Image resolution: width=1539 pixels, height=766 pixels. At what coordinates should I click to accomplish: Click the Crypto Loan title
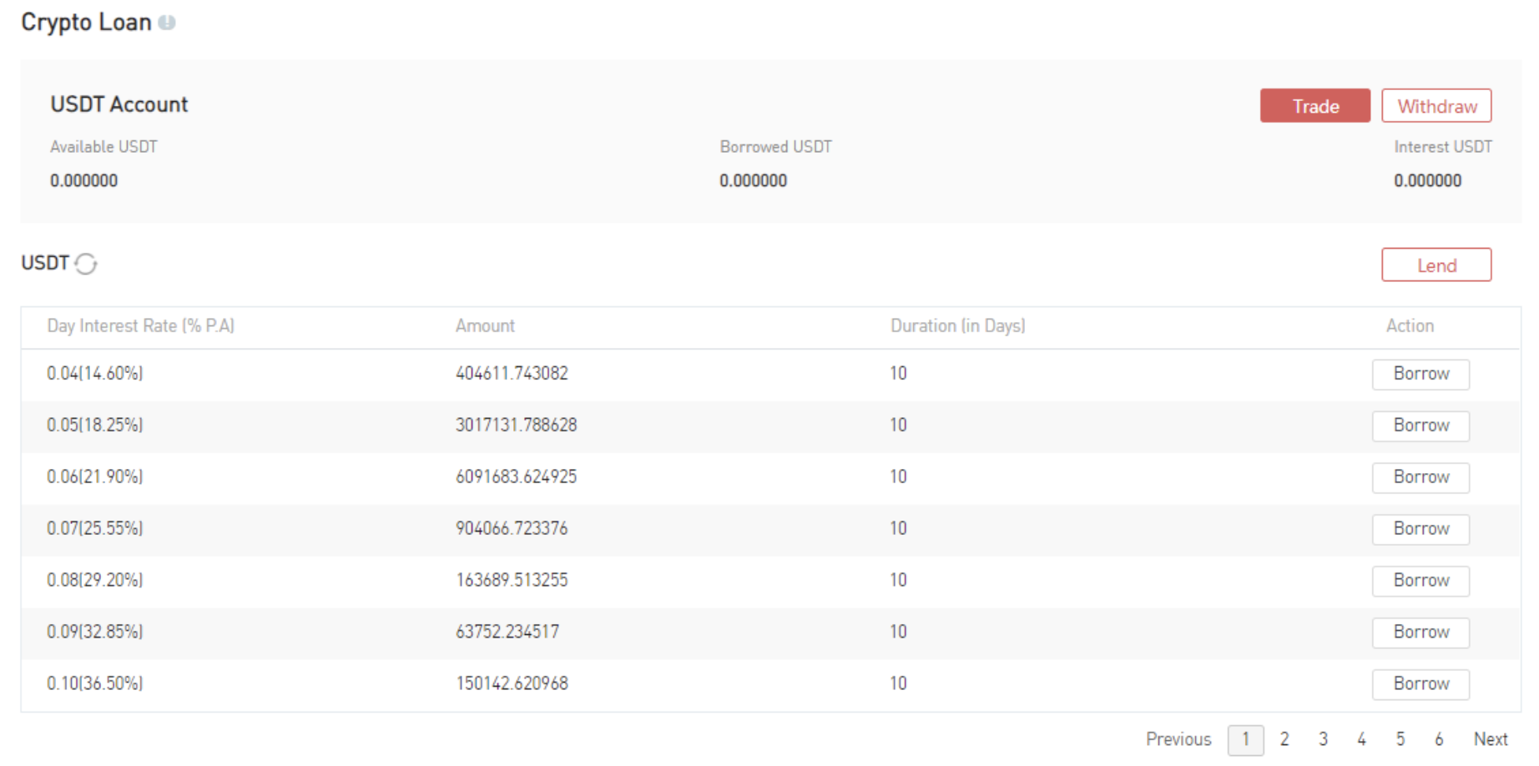(86, 23)
